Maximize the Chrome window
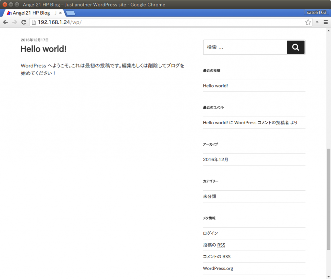 [17, 5]
